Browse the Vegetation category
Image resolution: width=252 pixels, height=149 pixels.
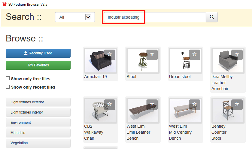coord(38,143)
